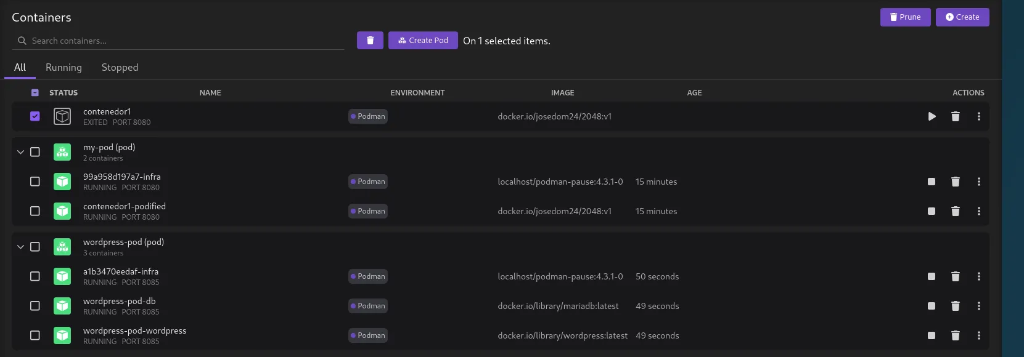Switch to the Stopped tab
Viewport: 1024px width, 357px height.
coord(120,68)
